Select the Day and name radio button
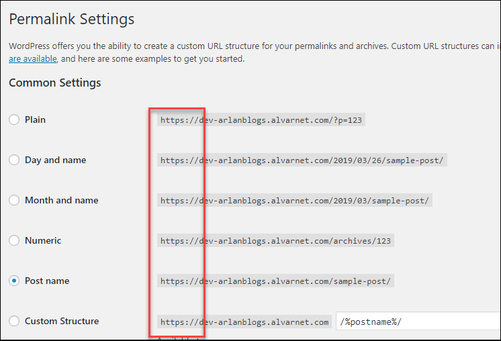The width and height of the screenshot is (501, 341). [x=14, y=160]
